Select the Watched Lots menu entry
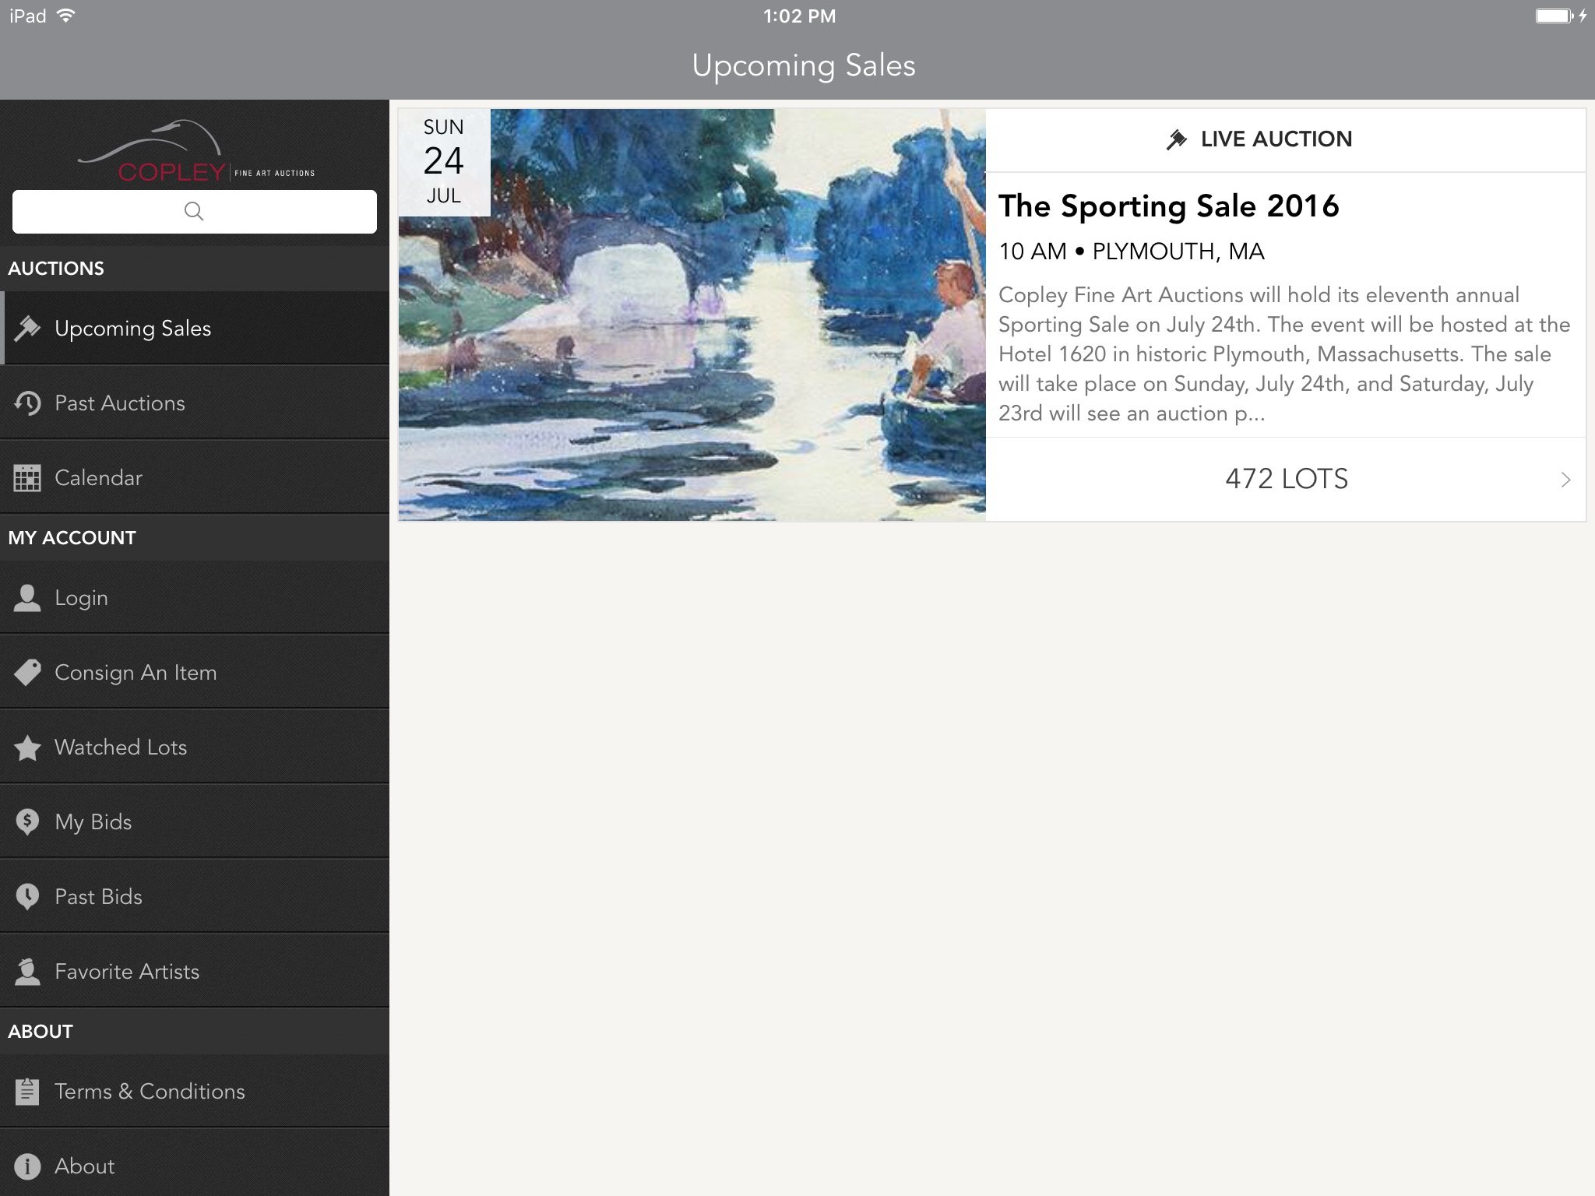1595x1196 pixels. point(121,747)
